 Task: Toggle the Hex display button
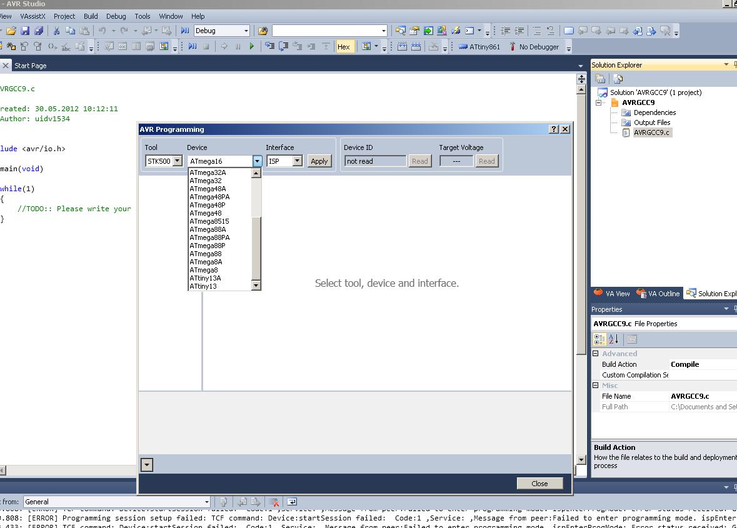[344, 46]
